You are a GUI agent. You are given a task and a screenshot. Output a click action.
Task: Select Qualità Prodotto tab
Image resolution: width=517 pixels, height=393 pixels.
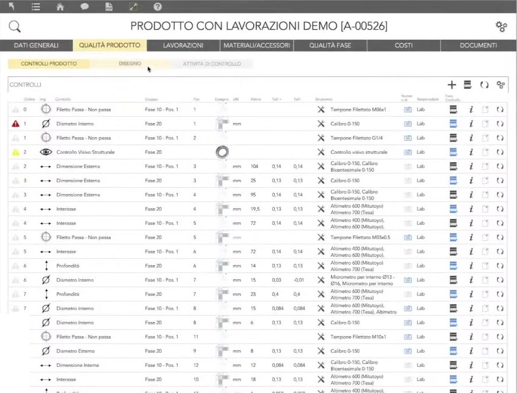click(110, 46)
